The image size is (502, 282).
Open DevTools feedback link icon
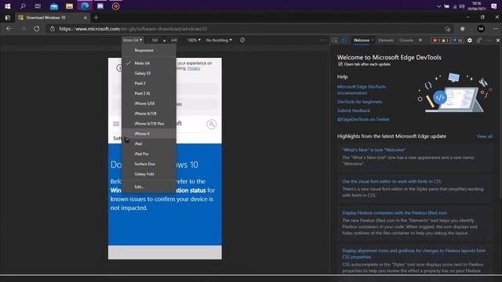coord(479,40)
